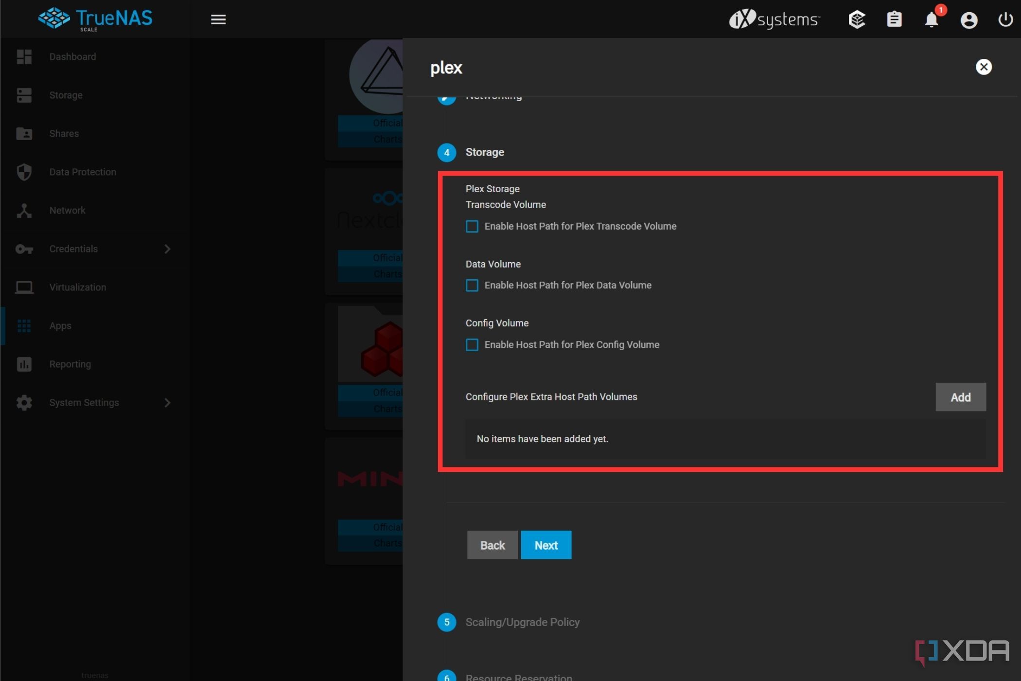Toggle the hamburger sidebar menu icon

tap(218, 19)
